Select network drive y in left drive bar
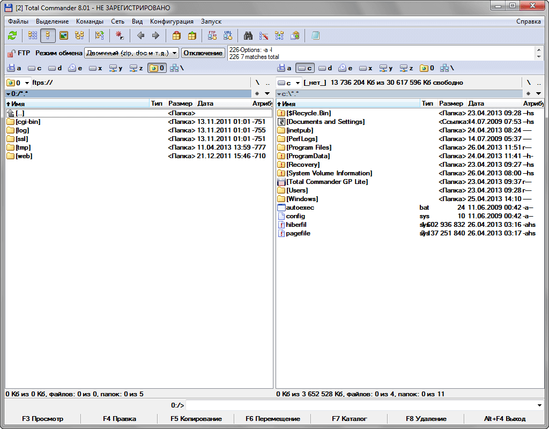Image resolution: width=549 pixels, height=429 pixels. pyautogui.click(x=116, y=68)
